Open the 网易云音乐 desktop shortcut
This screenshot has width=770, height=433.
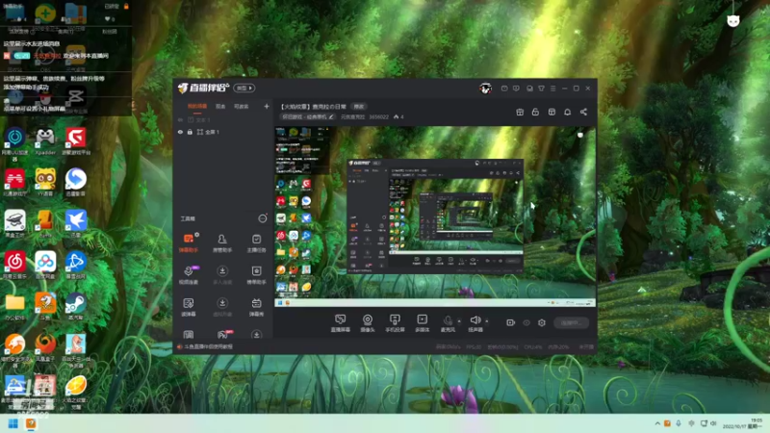pos(14,266)
